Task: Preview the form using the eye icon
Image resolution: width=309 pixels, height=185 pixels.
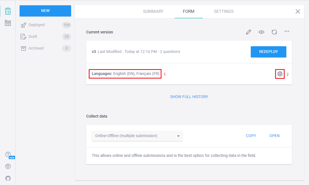Action: pyautogui.click(x=261, y=32)
